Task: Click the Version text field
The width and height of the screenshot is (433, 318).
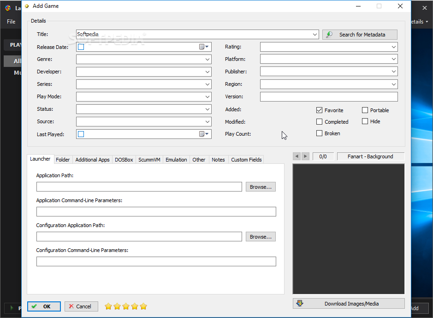Action: click(x=329, y=97)
